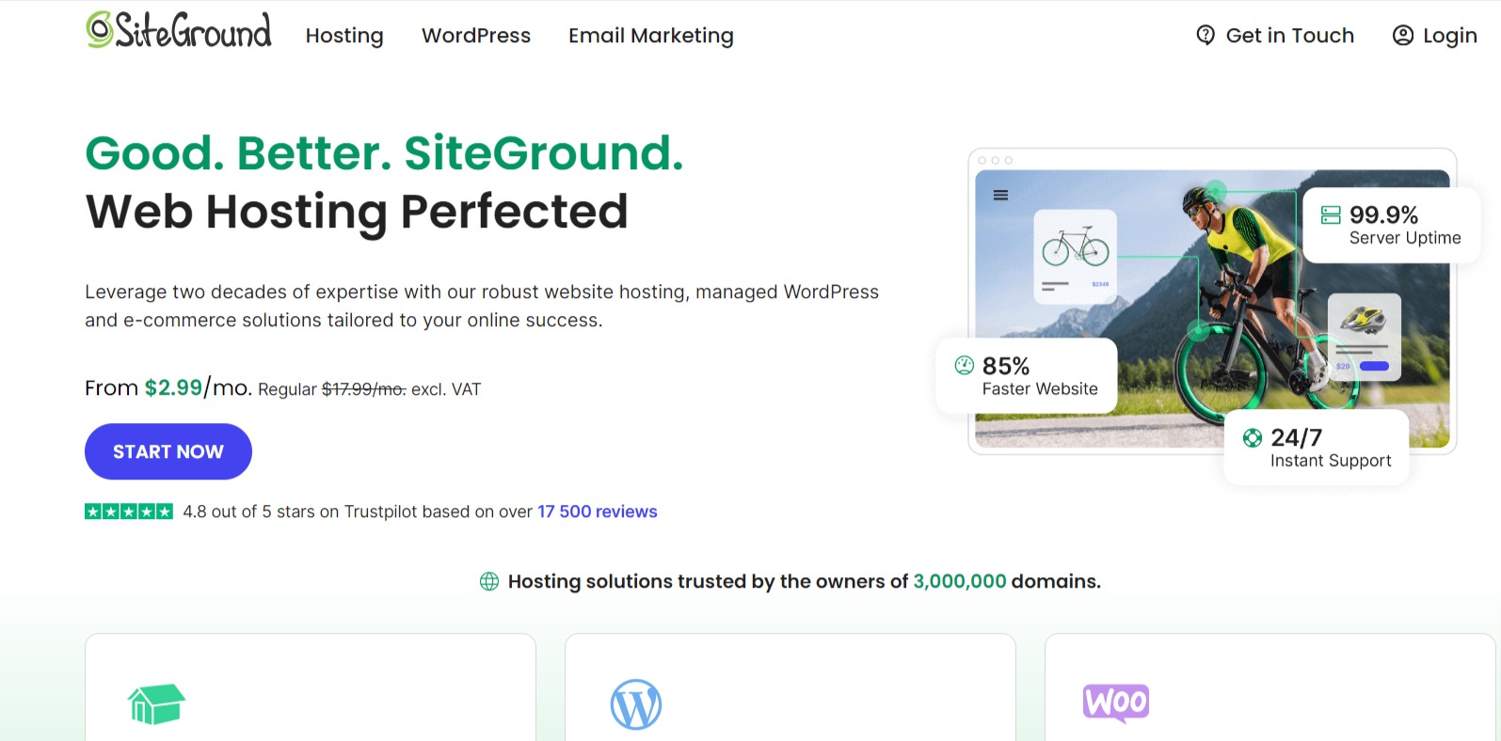Click the 24/7 Instant Support card
The height and width of the screenshot is (741, 1501).
(1317, 448)
